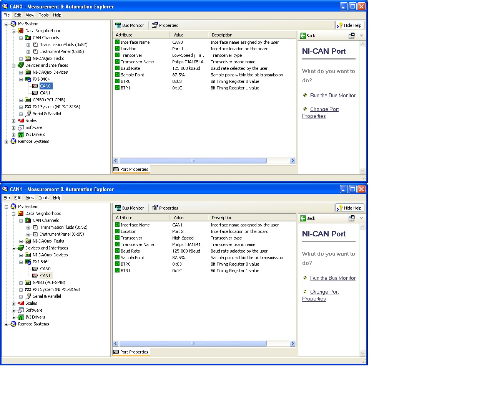This screenshot has width=492, height=393.
Task: Click Run the Bus Monitor link in CAN1 window
Action: pyautogui.click(x=333, y=278)
